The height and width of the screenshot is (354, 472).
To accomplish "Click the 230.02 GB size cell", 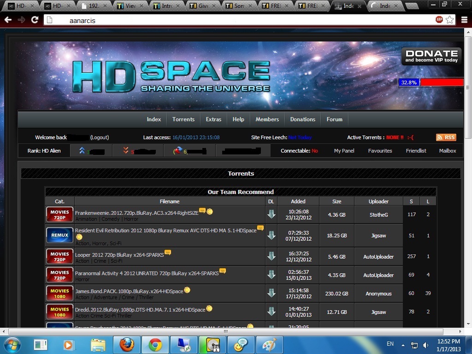I will 336,294.
